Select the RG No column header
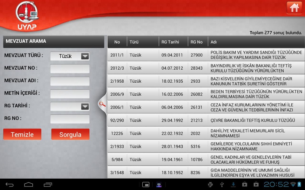 pyautogui.click(x=198, y=42)
